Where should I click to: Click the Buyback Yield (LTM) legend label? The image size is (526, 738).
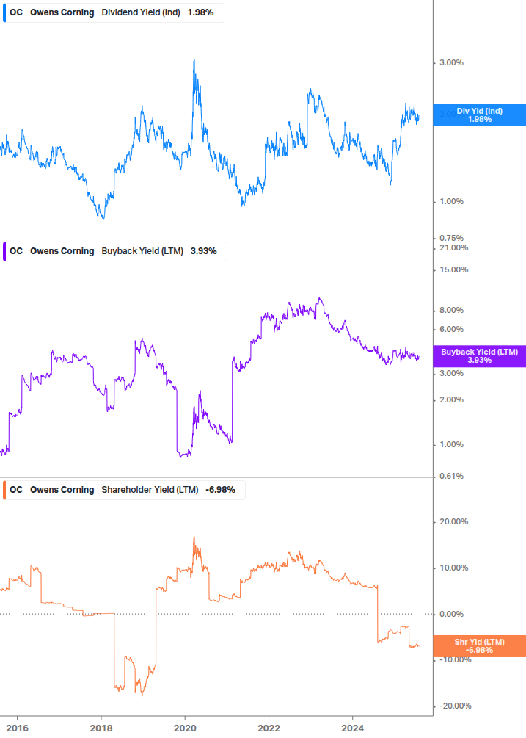142,251
